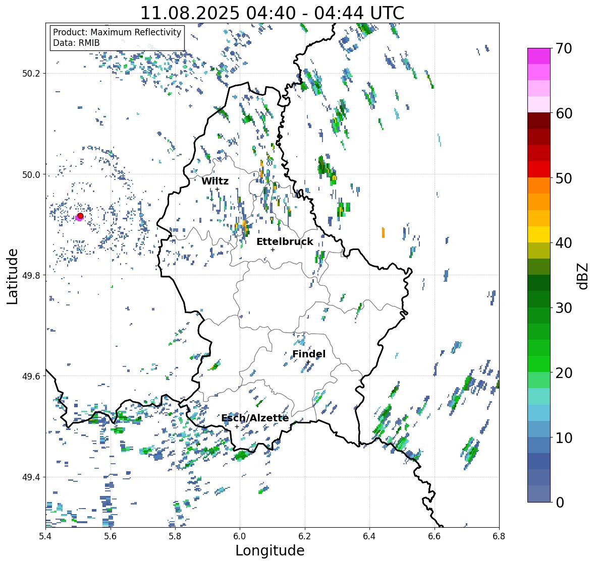The height and width of the screenshot is (563, 595).
Task: Click the longitude tick label 6.0
Action: pos(240,536)
